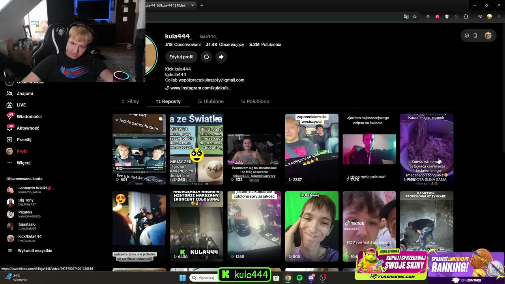Open the Chrome extensions puzzle menu
Image resolution: width=505 pixels, height=284 pixels.
(x=466, y=17)
